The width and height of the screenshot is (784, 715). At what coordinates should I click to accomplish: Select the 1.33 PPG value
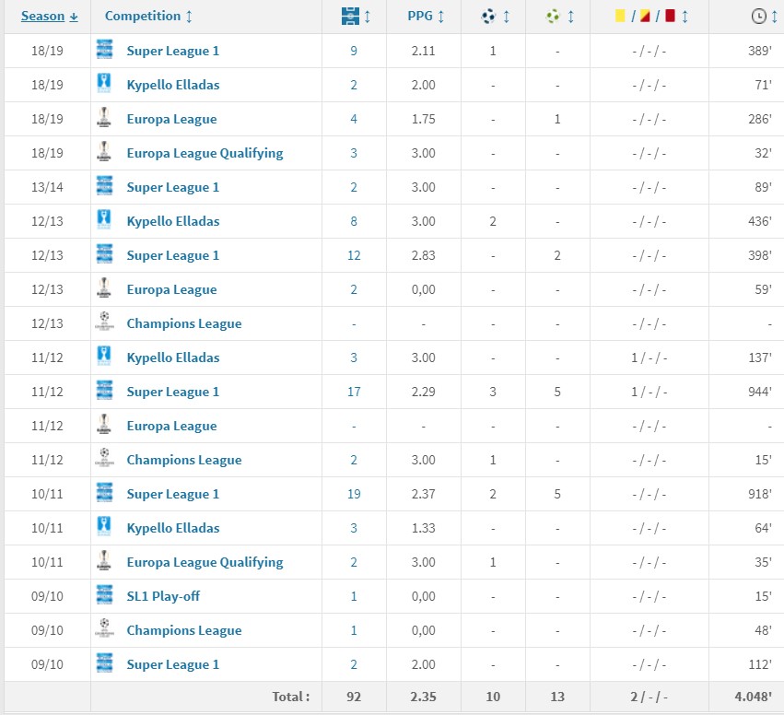(424, 528)
